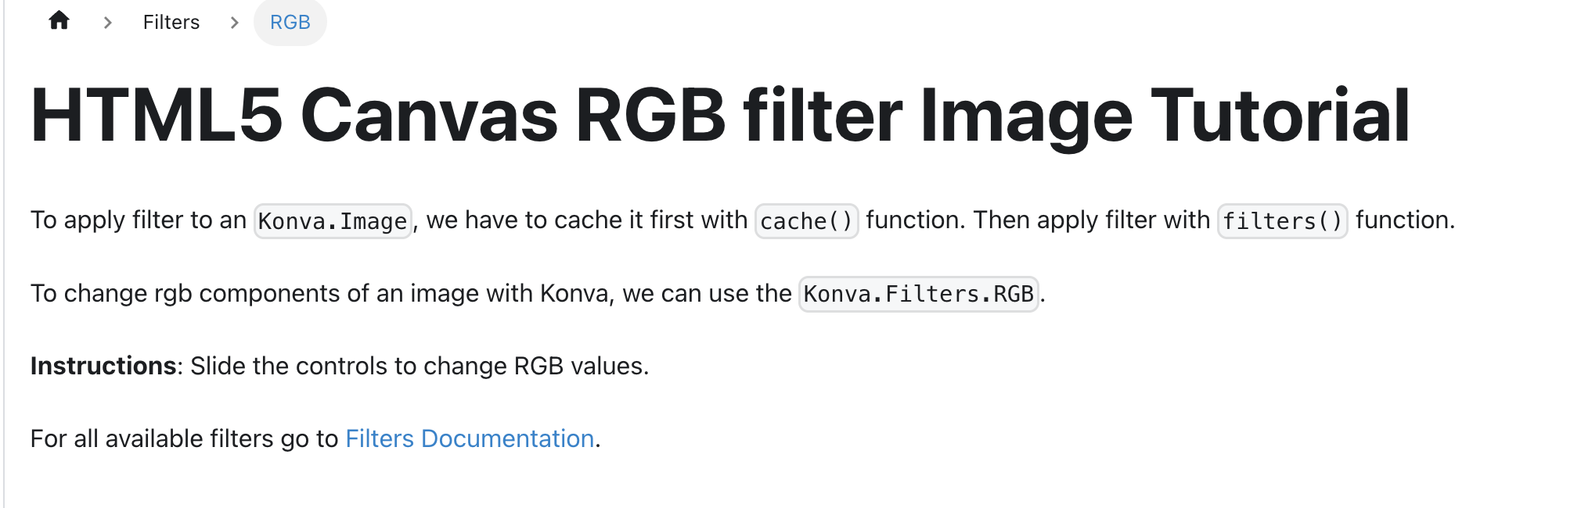Image resolution: width=1581 pixels, height=508 pixels.
Task: Click the Konva.Filters.RGB inline code
Action: point(919,294)
